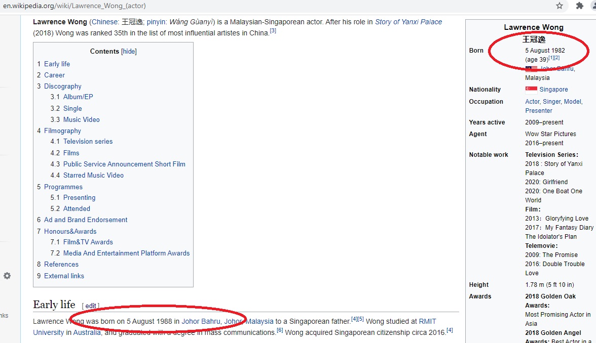Screen dimensions: 596x343
Task: Select Agent value Wow Star Pictures
Action: pos(550,134)
